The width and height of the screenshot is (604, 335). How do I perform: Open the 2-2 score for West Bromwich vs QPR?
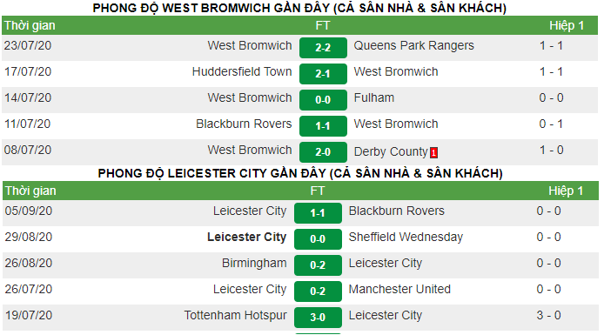[323, 48]
